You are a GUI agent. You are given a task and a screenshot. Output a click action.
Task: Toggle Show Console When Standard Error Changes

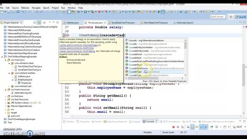[206, 127]
